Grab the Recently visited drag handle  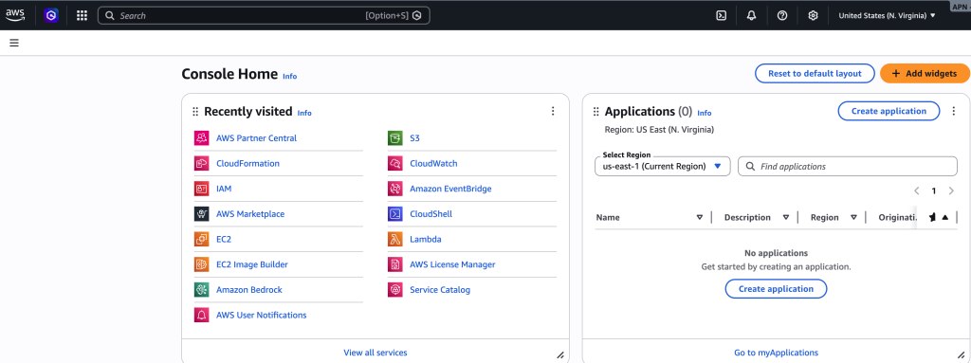[x=195, y=112]
